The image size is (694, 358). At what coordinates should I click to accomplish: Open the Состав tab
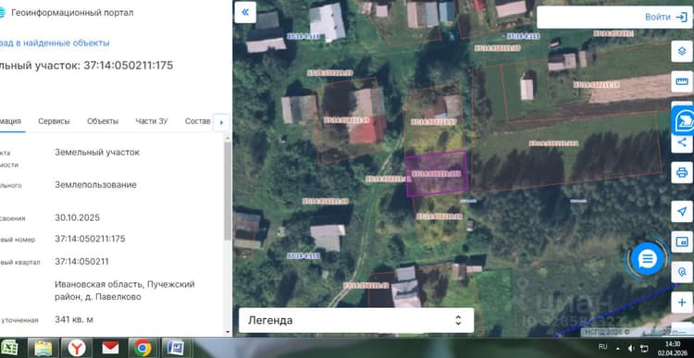click(x=198, y=121)
